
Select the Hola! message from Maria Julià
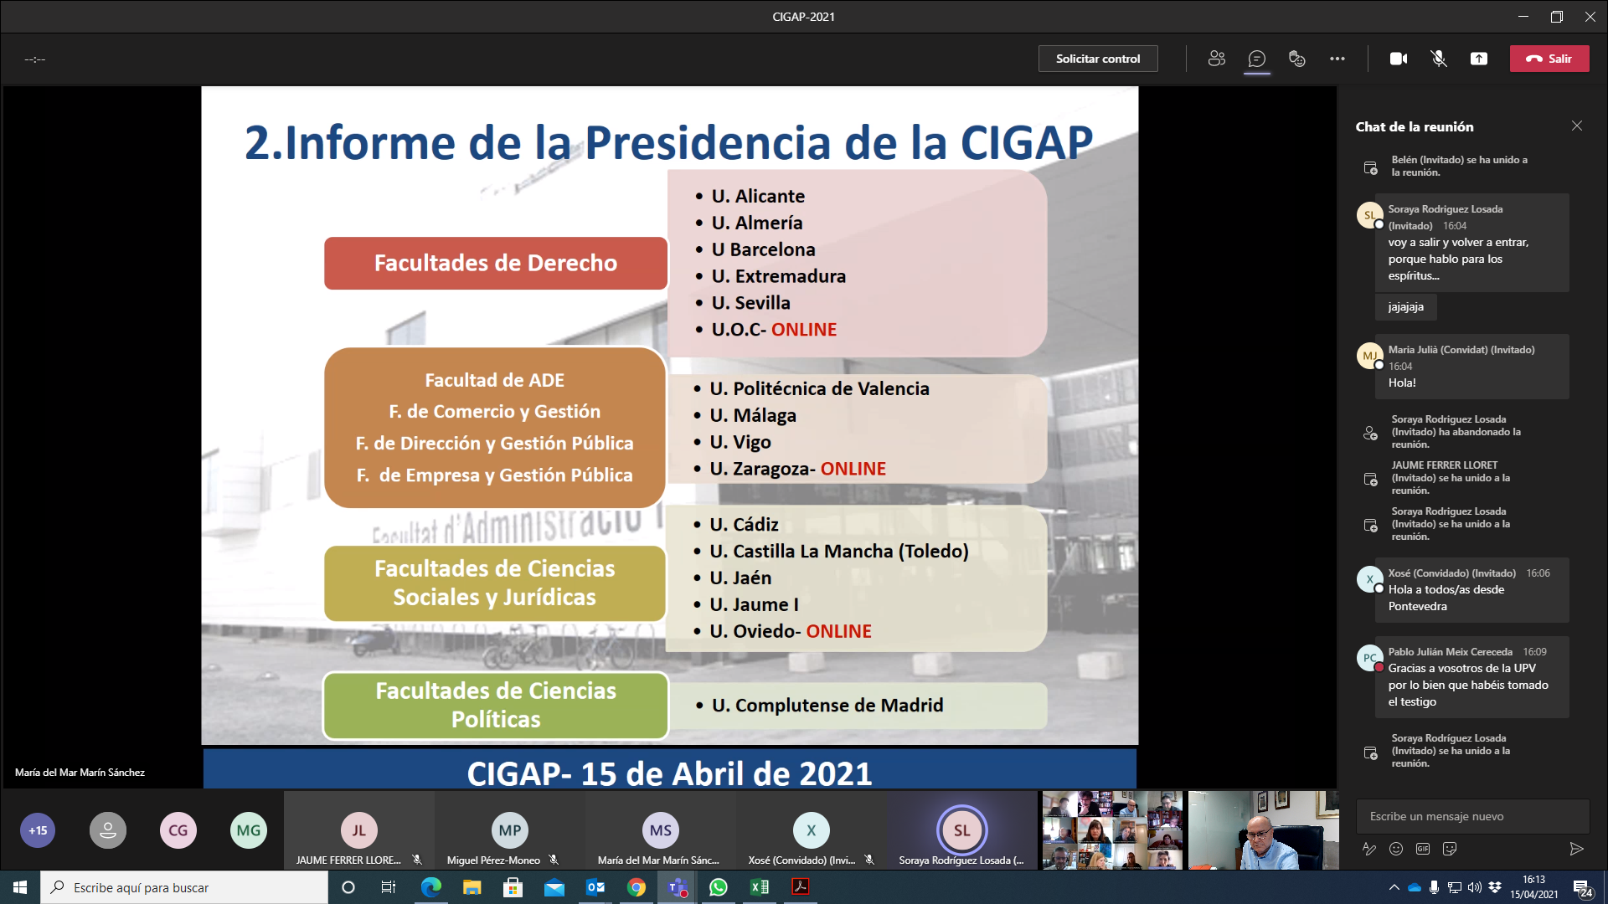coord(1472,367)
